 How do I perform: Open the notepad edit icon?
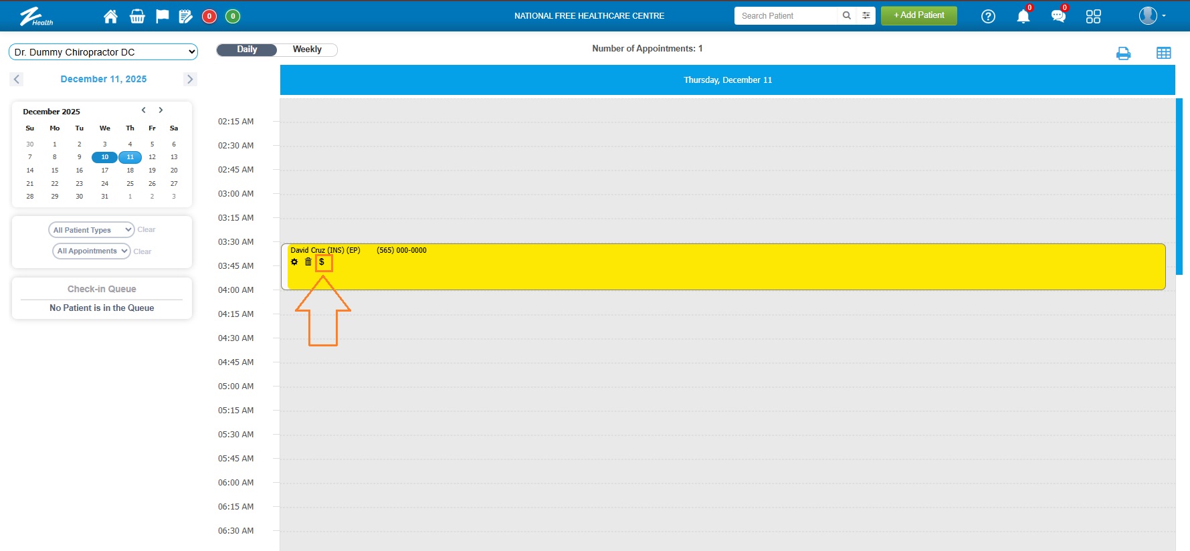pos(185,16)
